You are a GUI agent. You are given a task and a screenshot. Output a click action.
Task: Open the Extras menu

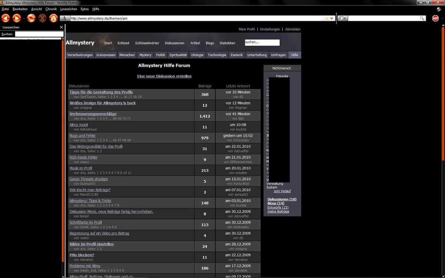pyautogui.click(x=85, y=9)
